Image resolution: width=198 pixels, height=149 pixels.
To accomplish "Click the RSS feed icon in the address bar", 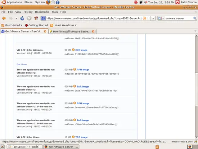I will point(145,18).
